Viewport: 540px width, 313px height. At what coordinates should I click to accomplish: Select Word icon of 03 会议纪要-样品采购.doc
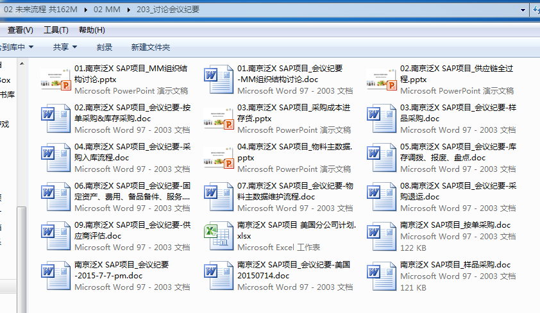(381, 119)
